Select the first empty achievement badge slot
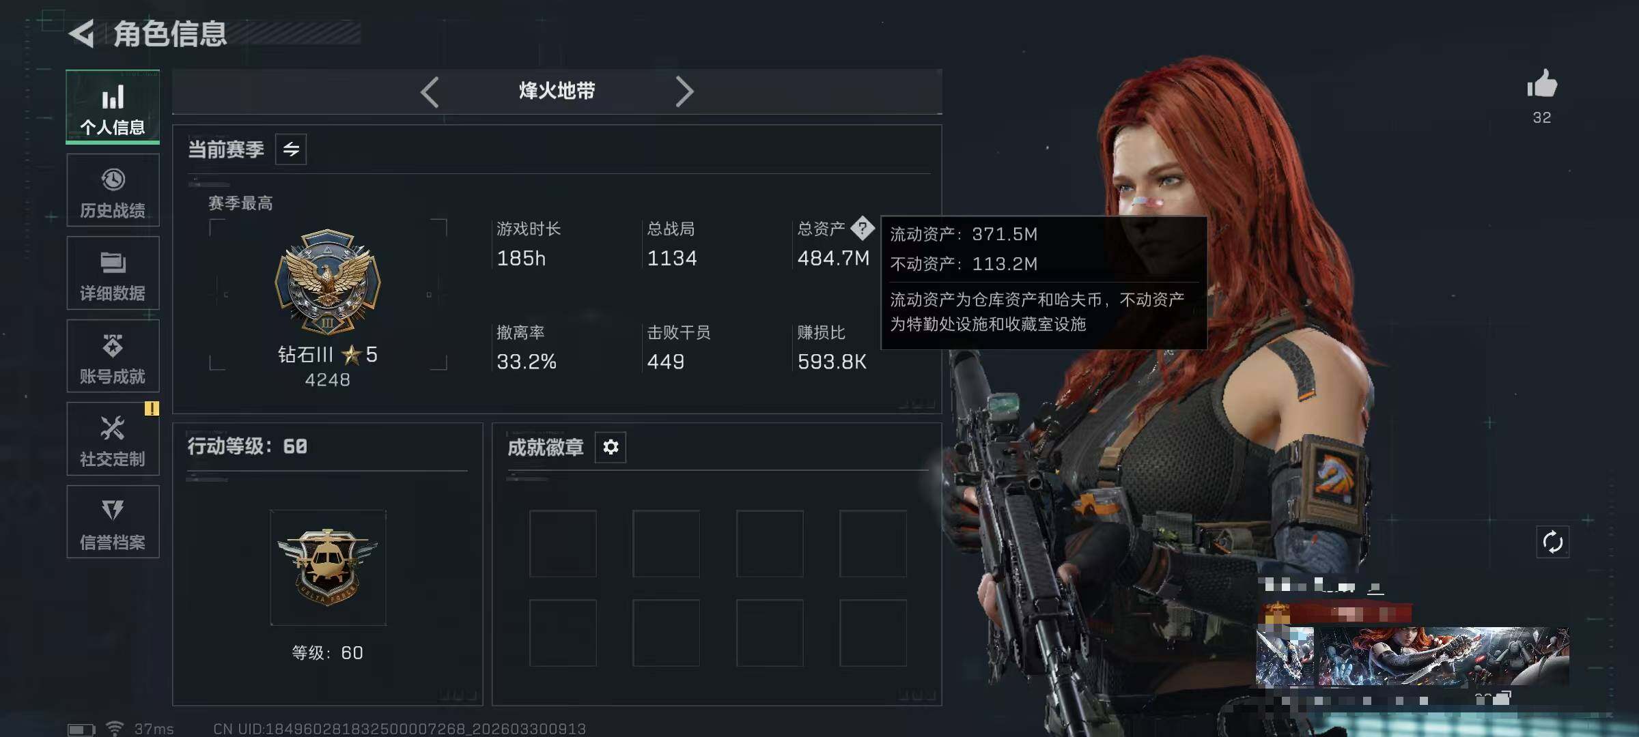Image resolution: width=1639 pixels, height=737 pixels. coord(563,543)
